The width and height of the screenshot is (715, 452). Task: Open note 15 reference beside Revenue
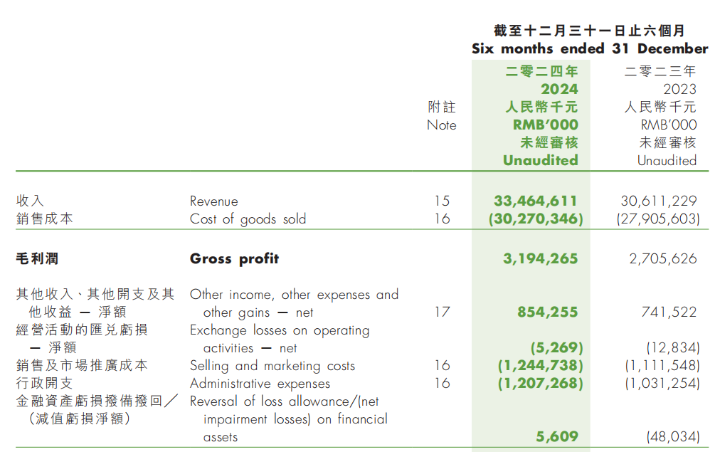(442, 201)
